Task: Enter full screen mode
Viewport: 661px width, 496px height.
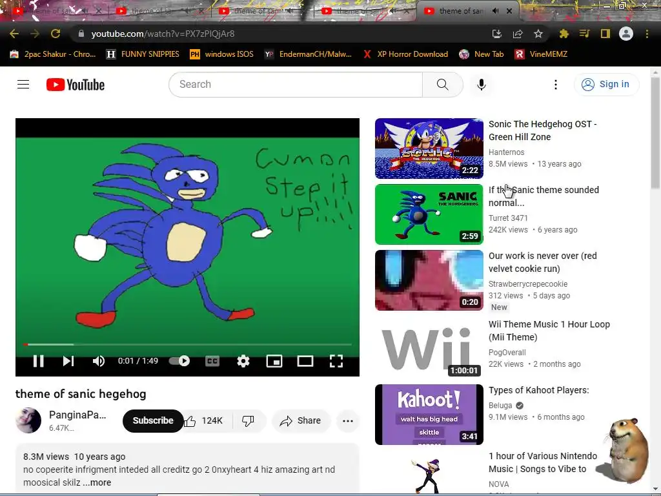Action: 336,361
